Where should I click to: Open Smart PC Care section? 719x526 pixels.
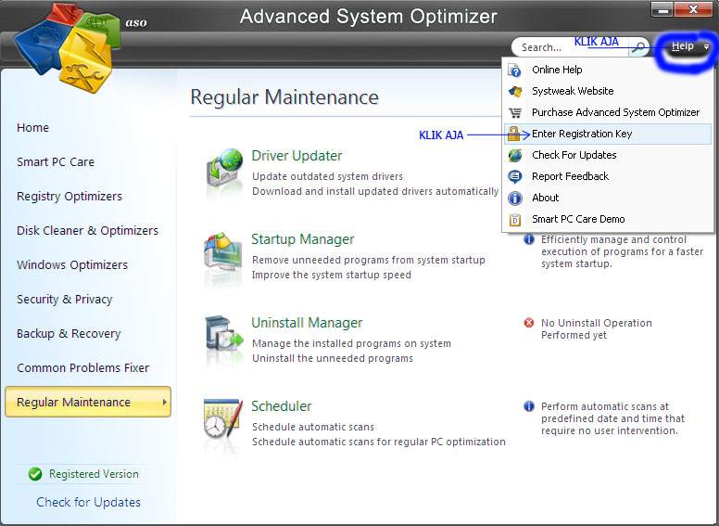56,162
